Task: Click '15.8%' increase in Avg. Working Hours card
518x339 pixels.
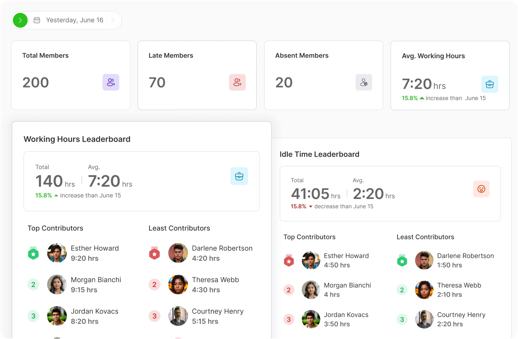Action: pyautogui.click(x=410, y=98)
